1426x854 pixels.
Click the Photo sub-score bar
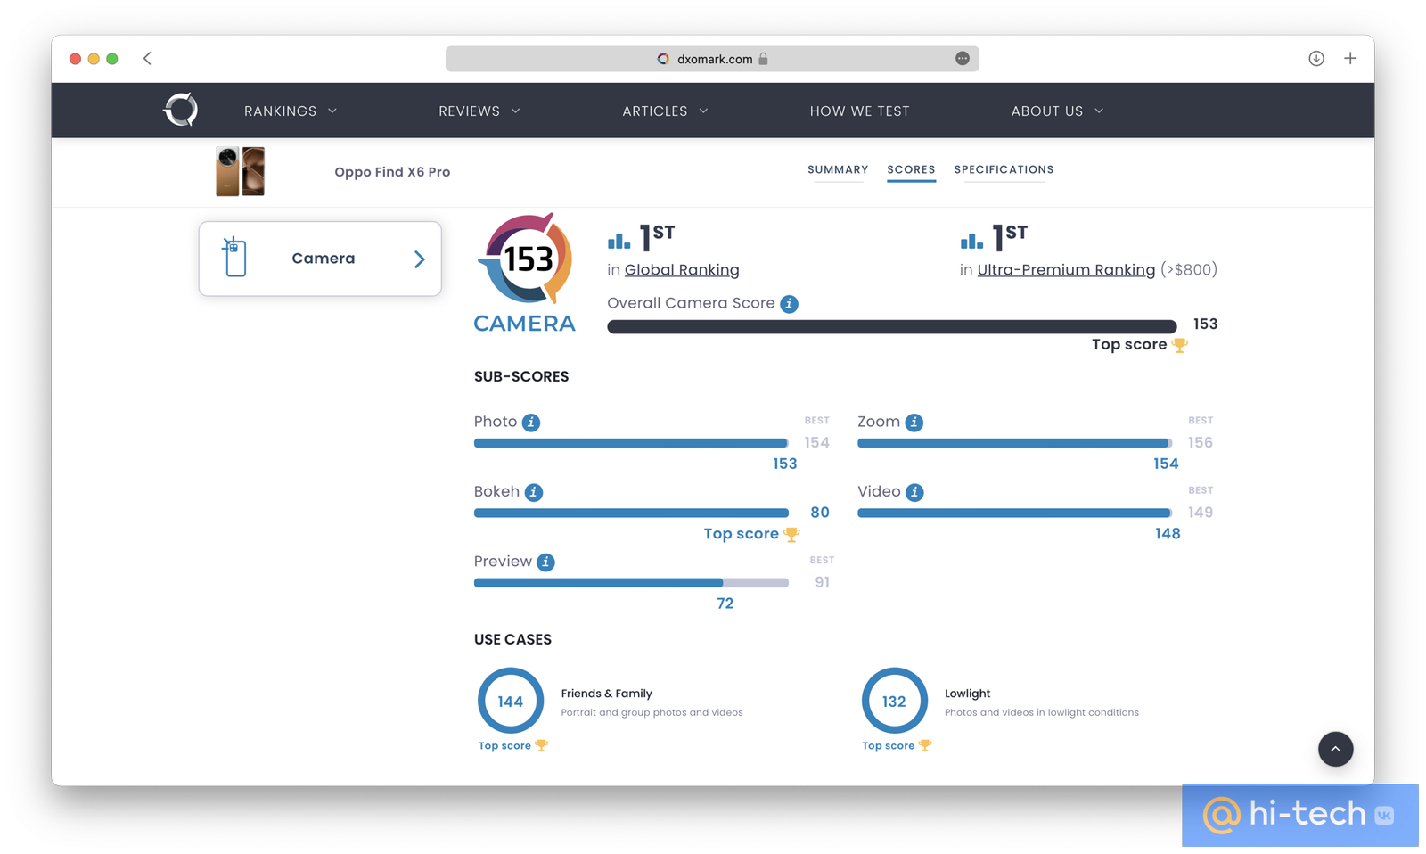(x=631, y=443)
